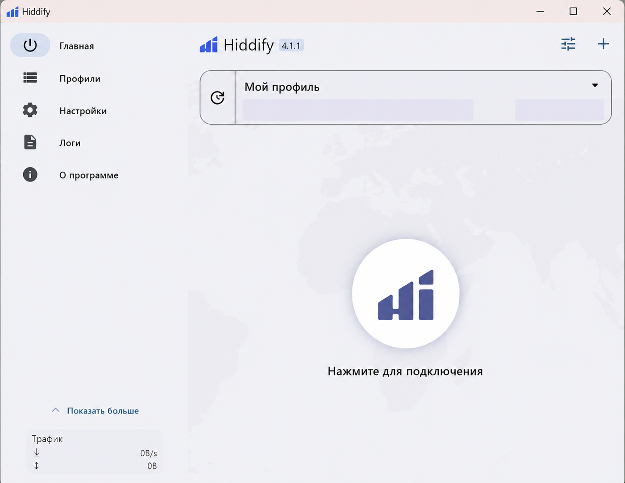Tap the big Hiddify connect button
Viewport: 625px width, 483px height.
pyautogui.click(x=406, y=293)
